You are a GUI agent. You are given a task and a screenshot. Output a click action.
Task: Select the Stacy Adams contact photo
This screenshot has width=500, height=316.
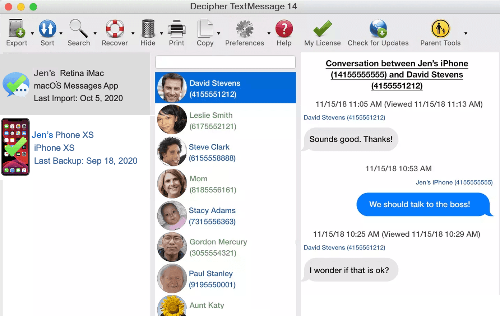(172, 215)
